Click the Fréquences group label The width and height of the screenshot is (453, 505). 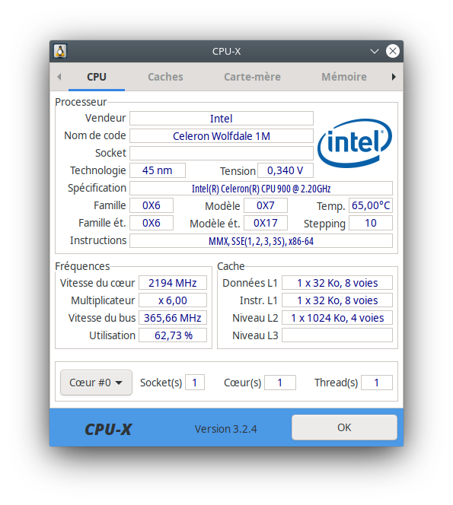point(82,266)
